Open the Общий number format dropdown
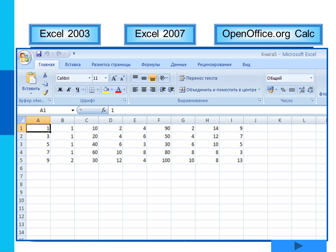 [311, 78]
